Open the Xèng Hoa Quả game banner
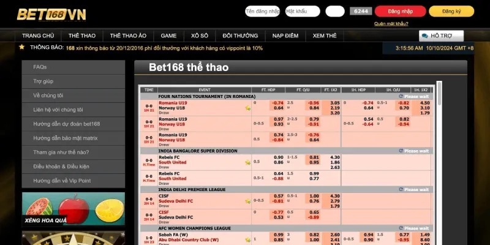490x245 pixels. click(x=73, y=209)
